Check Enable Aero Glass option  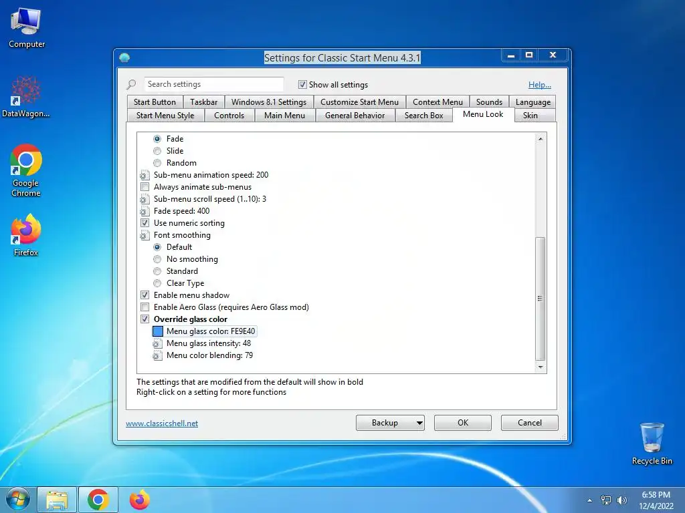point(144,307)
